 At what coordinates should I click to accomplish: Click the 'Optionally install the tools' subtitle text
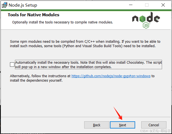62,22
